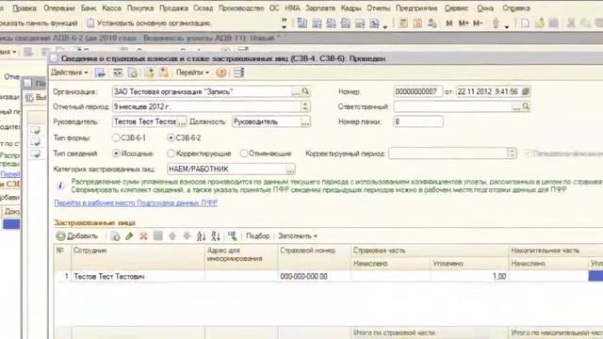
Task: Select the СЗВ-6-2 form type radio
Action: point(171,137)
